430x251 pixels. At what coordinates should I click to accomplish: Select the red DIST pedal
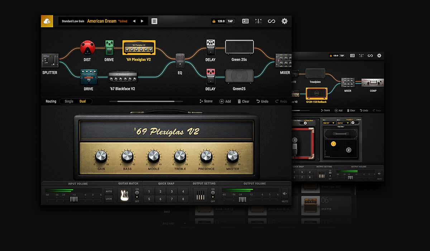point(87,48)
